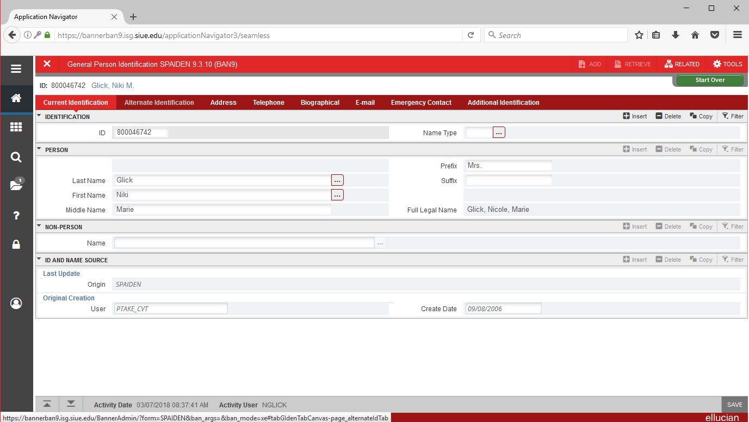749x422 pixels.
Task: Click the green Start Over button
Action: tap(710, 80)
